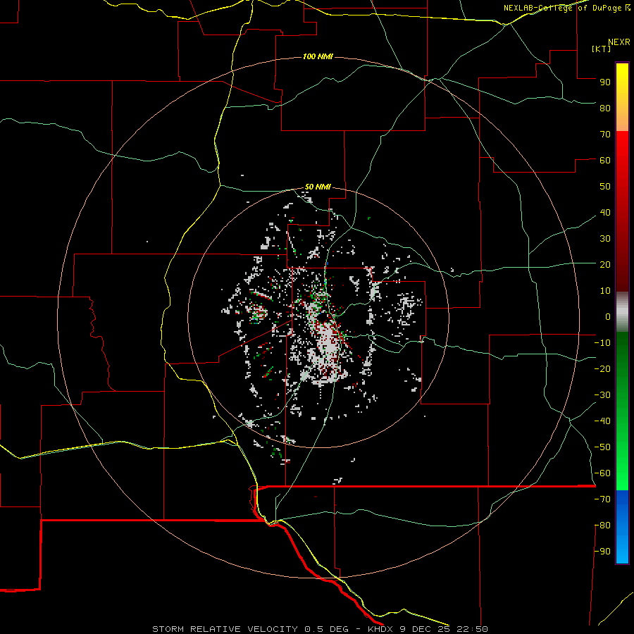Click the -80 knot scale label
Image resolution: width=634 pixels, height=634 pixels.
(x=602, y=526)
